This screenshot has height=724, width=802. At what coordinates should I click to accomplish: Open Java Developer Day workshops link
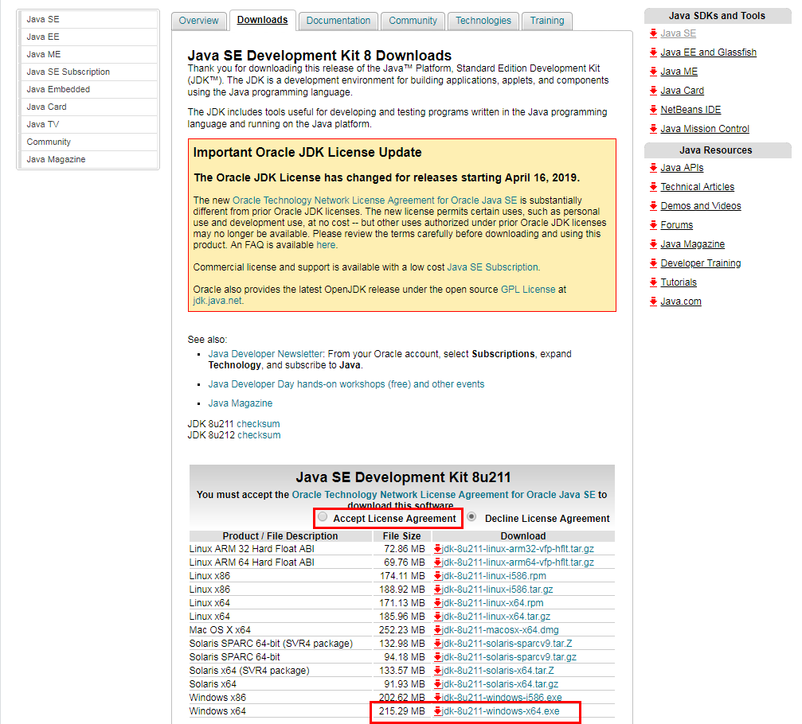tap(346, 383)
